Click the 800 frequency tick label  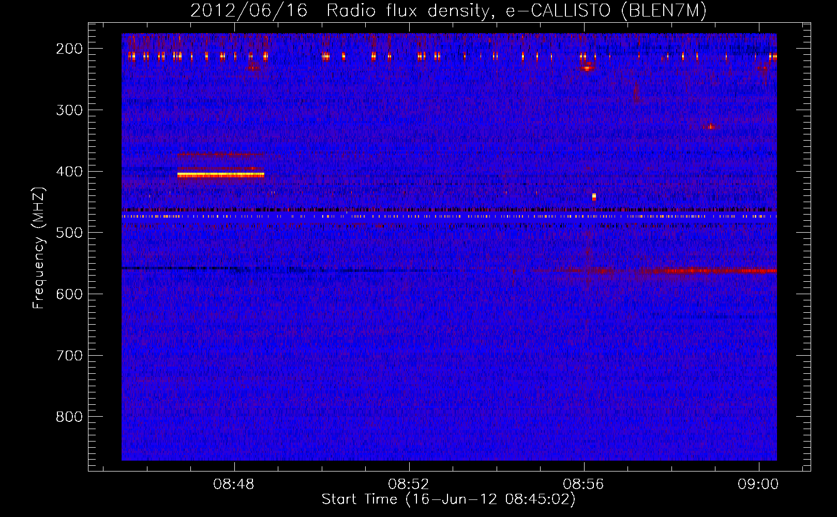pos(69,417)
